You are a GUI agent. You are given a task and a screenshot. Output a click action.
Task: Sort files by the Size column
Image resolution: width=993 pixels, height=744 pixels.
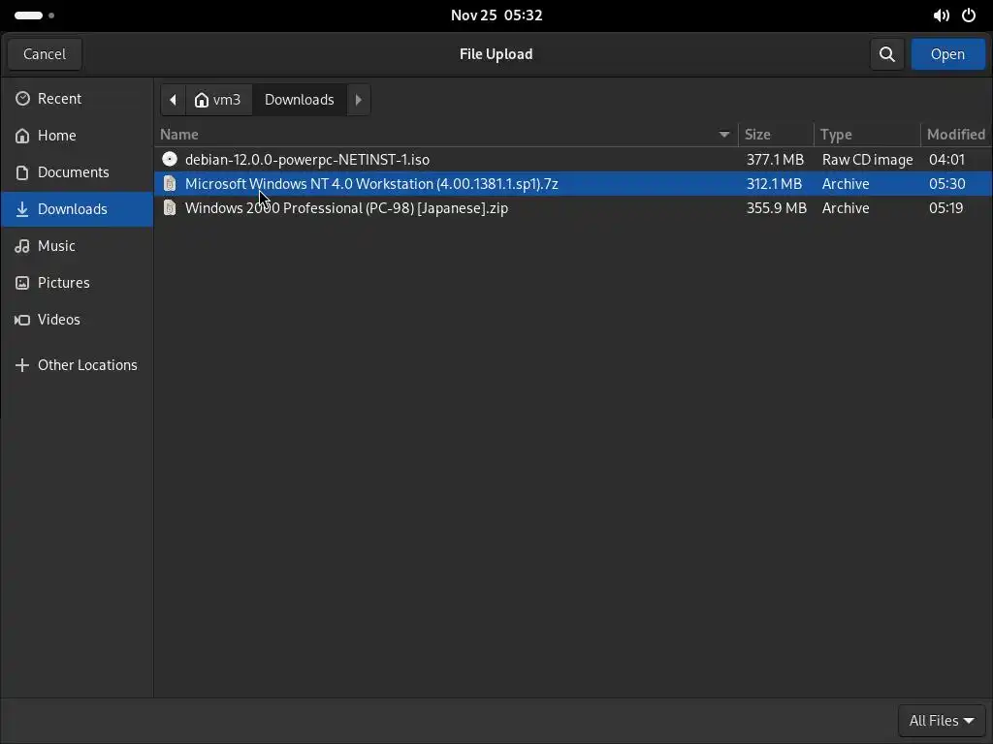(776, 135)
